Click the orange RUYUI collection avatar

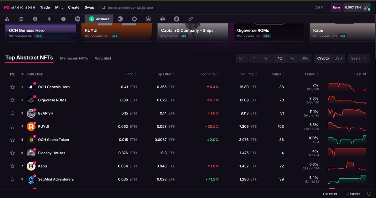pyautogui.click(x=31, y=126)
